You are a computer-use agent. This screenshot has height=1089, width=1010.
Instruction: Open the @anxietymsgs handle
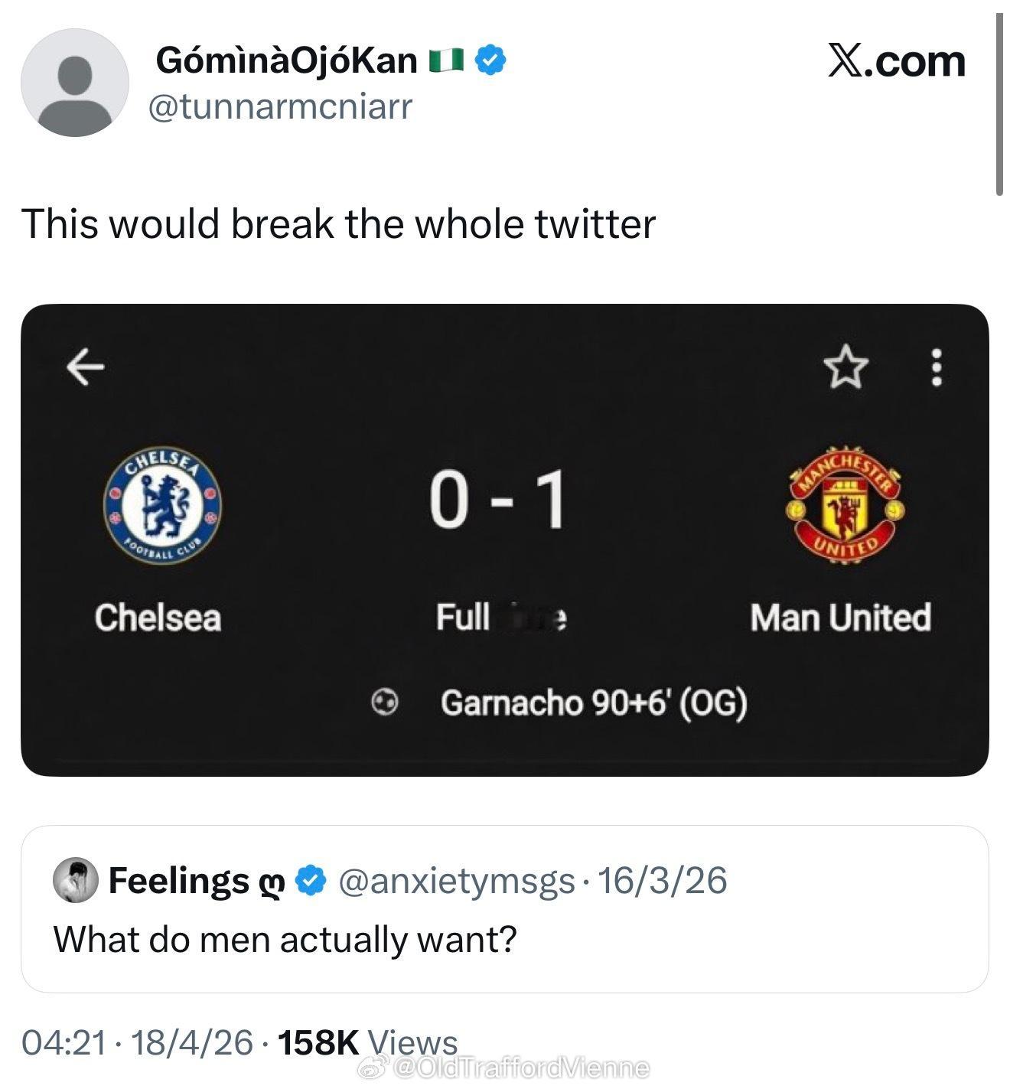point(456,881)
